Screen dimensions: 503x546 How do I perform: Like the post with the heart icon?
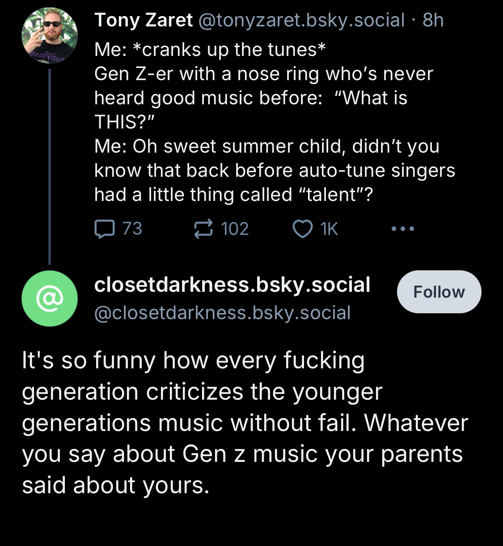click(x=302, y=229)
